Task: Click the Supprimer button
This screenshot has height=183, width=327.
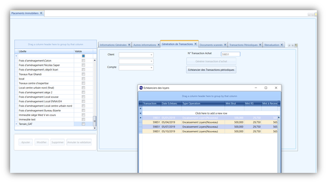Action: (58, 142)
